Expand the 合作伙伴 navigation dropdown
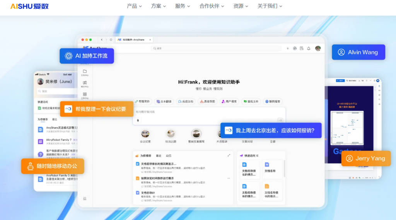The height and width of the screenshot is (220, 396). tap(212, 6)
